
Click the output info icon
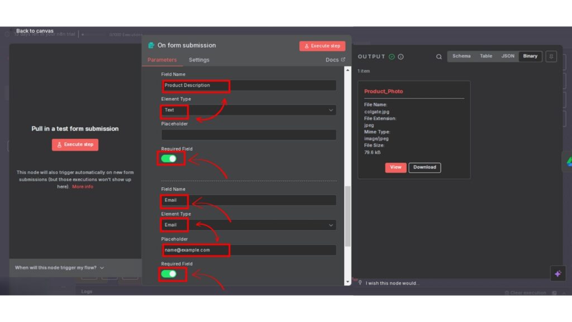401,56
